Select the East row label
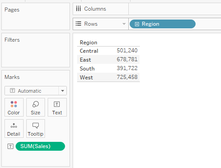 click(x=86, y=60)
